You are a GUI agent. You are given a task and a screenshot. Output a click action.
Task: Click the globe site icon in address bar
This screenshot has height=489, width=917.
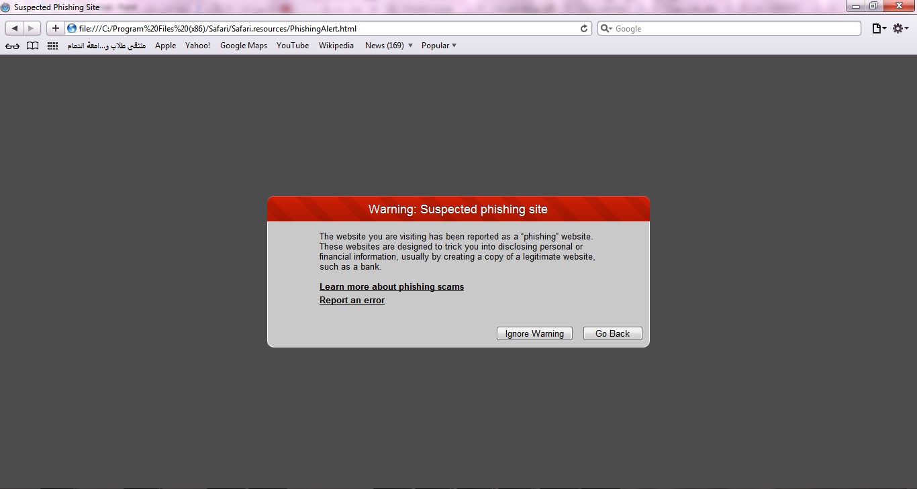coord(72,28)
